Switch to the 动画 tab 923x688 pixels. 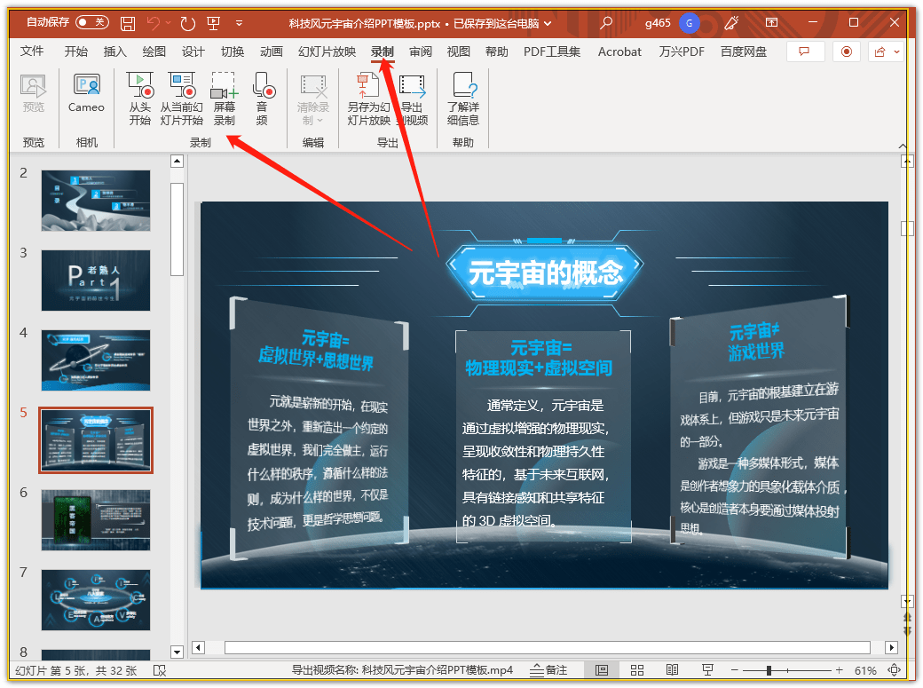(x=272, y=51)
